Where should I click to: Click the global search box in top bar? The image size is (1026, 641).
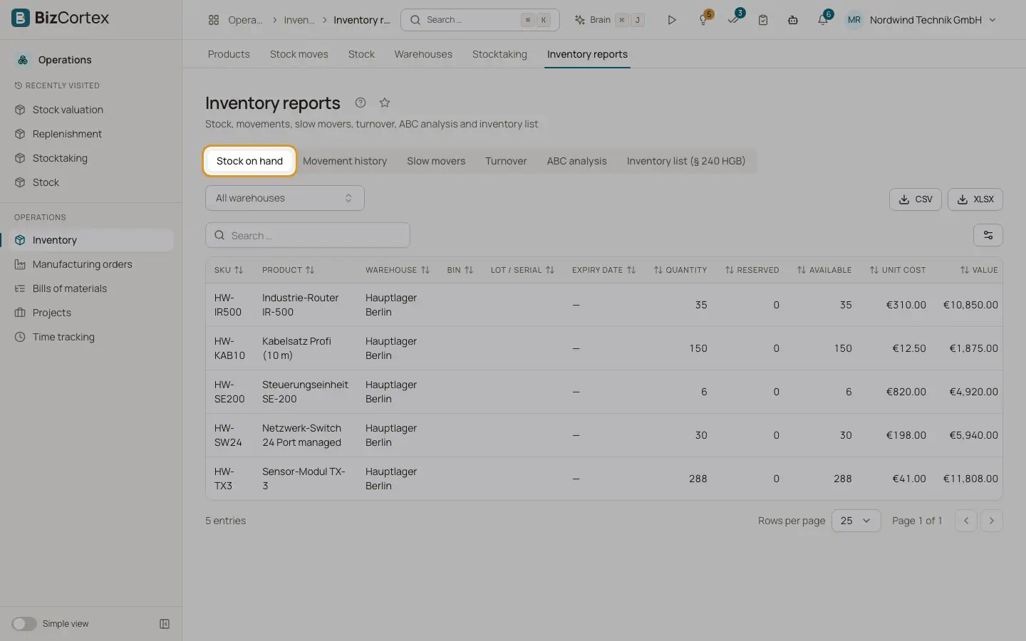coord(480,20)
